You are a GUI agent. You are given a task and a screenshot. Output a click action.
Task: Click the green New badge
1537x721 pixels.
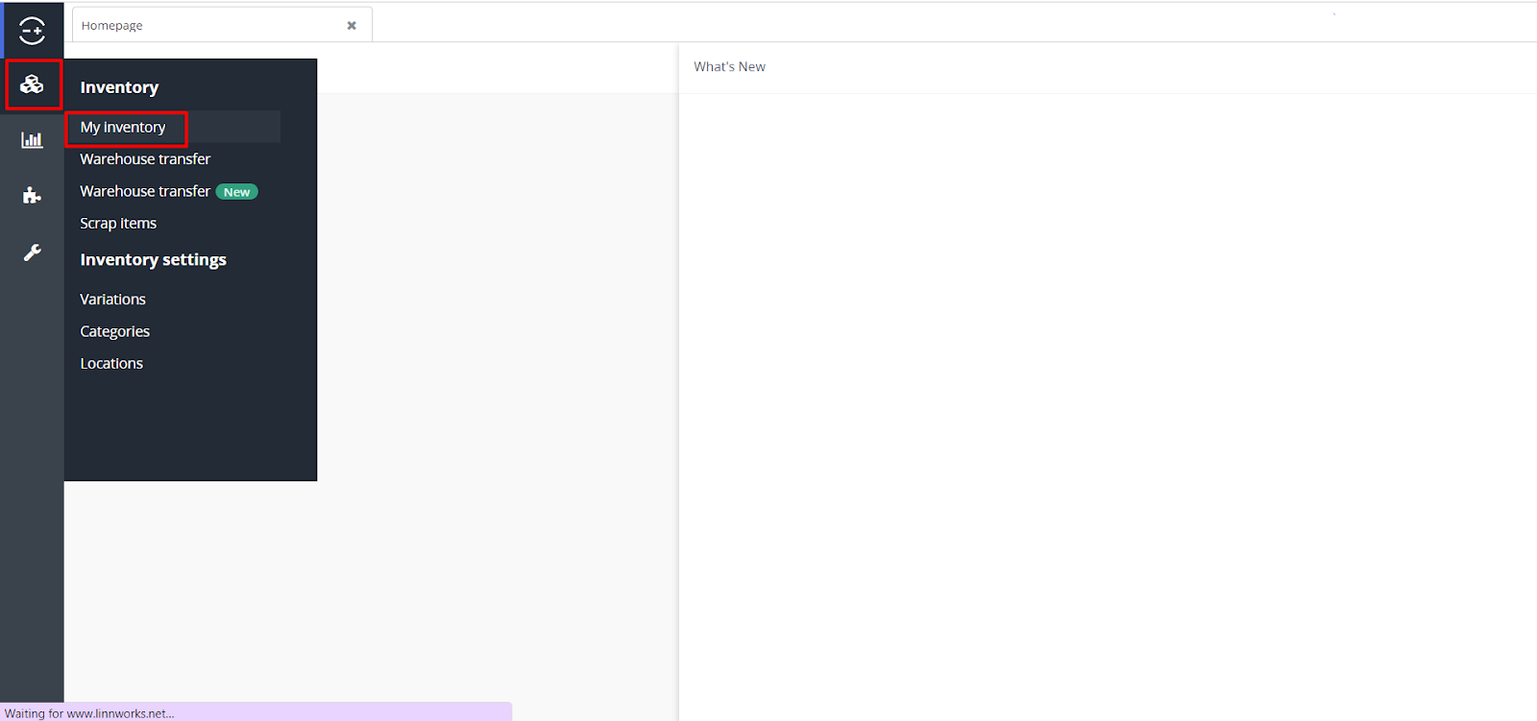tap(236, 192)
